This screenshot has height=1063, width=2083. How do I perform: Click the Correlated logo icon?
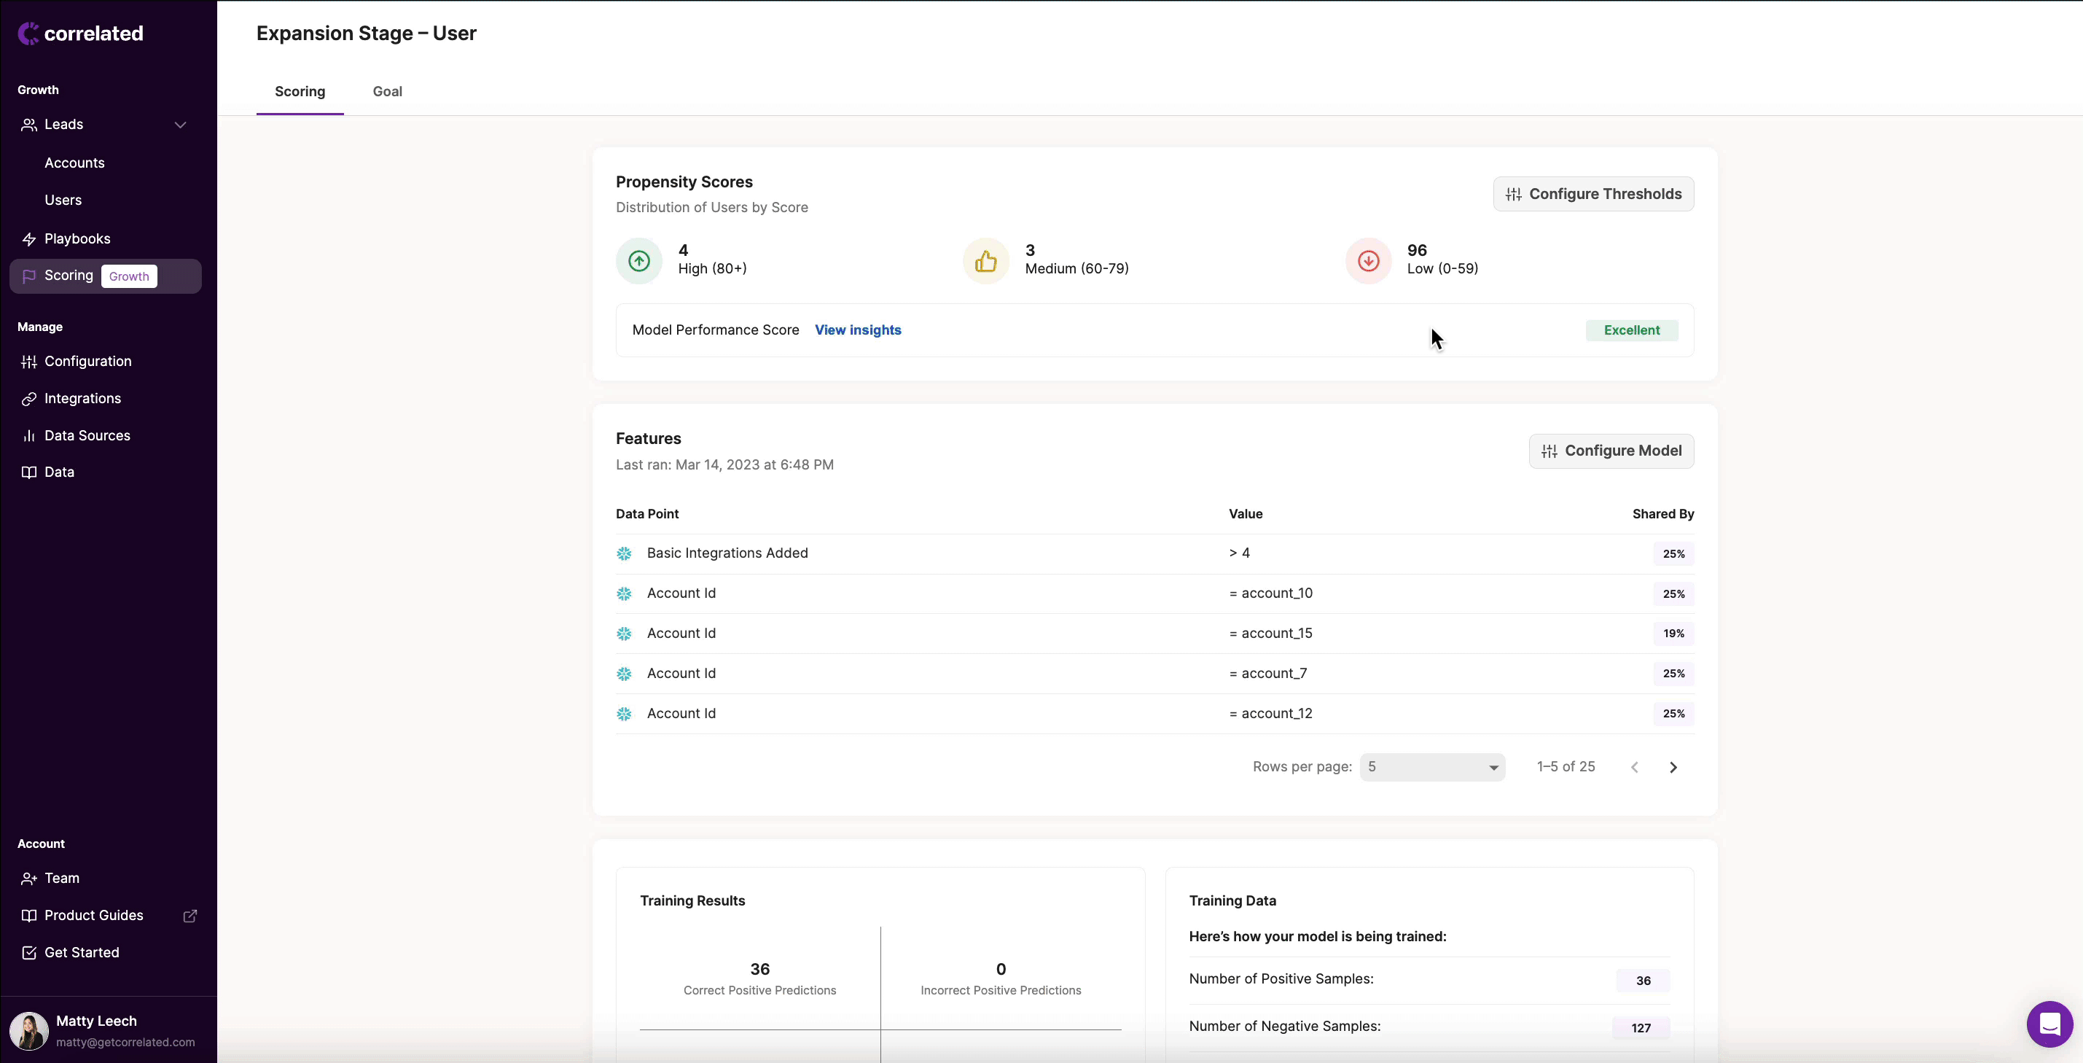[28, 33]
